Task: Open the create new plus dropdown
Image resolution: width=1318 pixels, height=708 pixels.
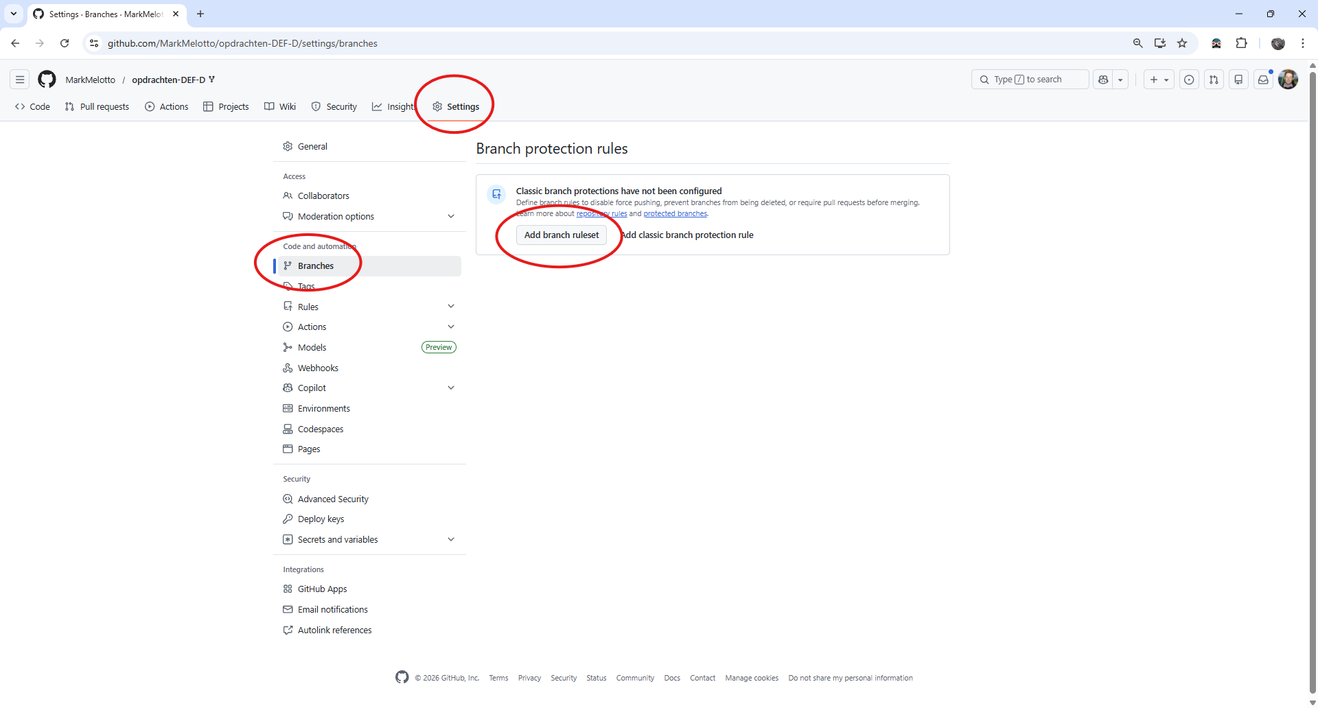Action: click(1159, 80)
